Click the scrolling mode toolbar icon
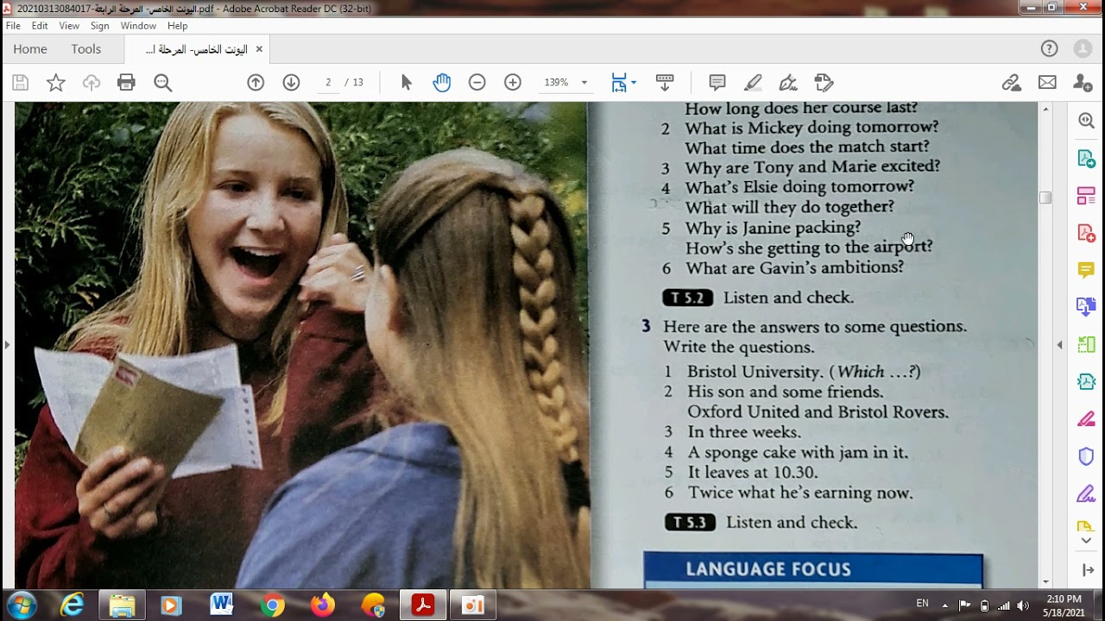Viewport: 1105px width, 621px height. [665, 83]
